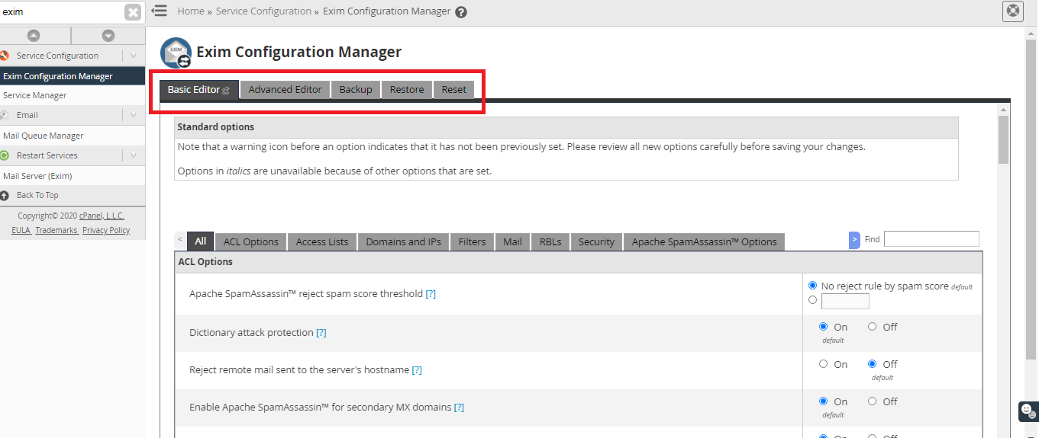Viewport: 1039px width, 438px height.
Task: Collapse the Service Configuration sidebar section
Action: click(133, 56)
